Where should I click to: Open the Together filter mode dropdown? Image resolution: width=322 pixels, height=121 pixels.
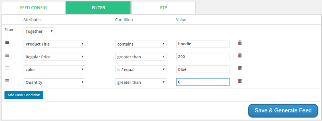(x=39, y=31)
